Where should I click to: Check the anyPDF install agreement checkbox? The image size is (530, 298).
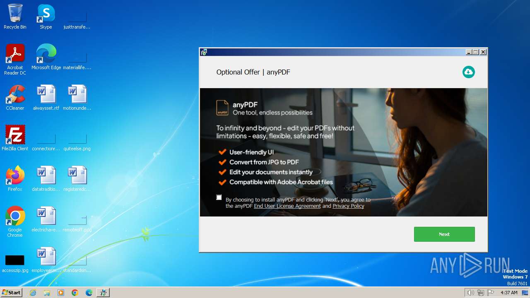pyautogui.click(x=219, y=197)
